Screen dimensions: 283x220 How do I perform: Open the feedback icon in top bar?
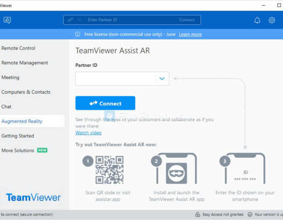pos(7,20)
